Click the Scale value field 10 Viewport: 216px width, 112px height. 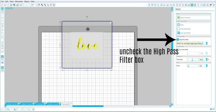[x=202, y=66]
